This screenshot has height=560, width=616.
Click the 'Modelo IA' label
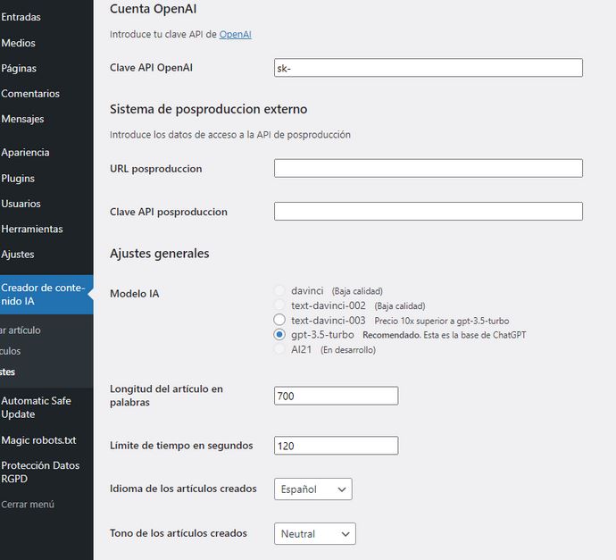point(134,294)
